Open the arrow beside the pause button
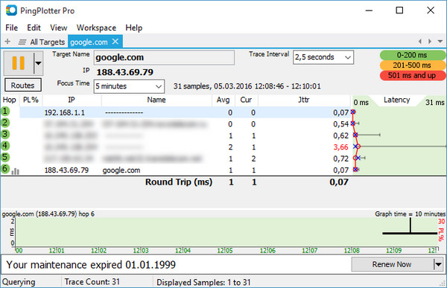Viewport: 447px width, 288px height. [38, 63]
